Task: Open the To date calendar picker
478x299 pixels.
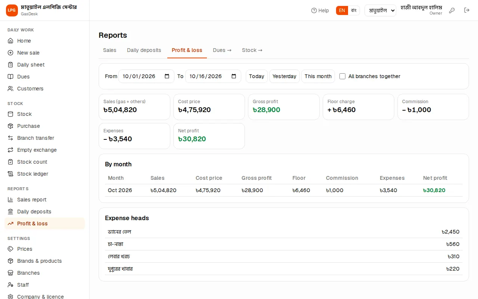Action: (x=234, y=76)
